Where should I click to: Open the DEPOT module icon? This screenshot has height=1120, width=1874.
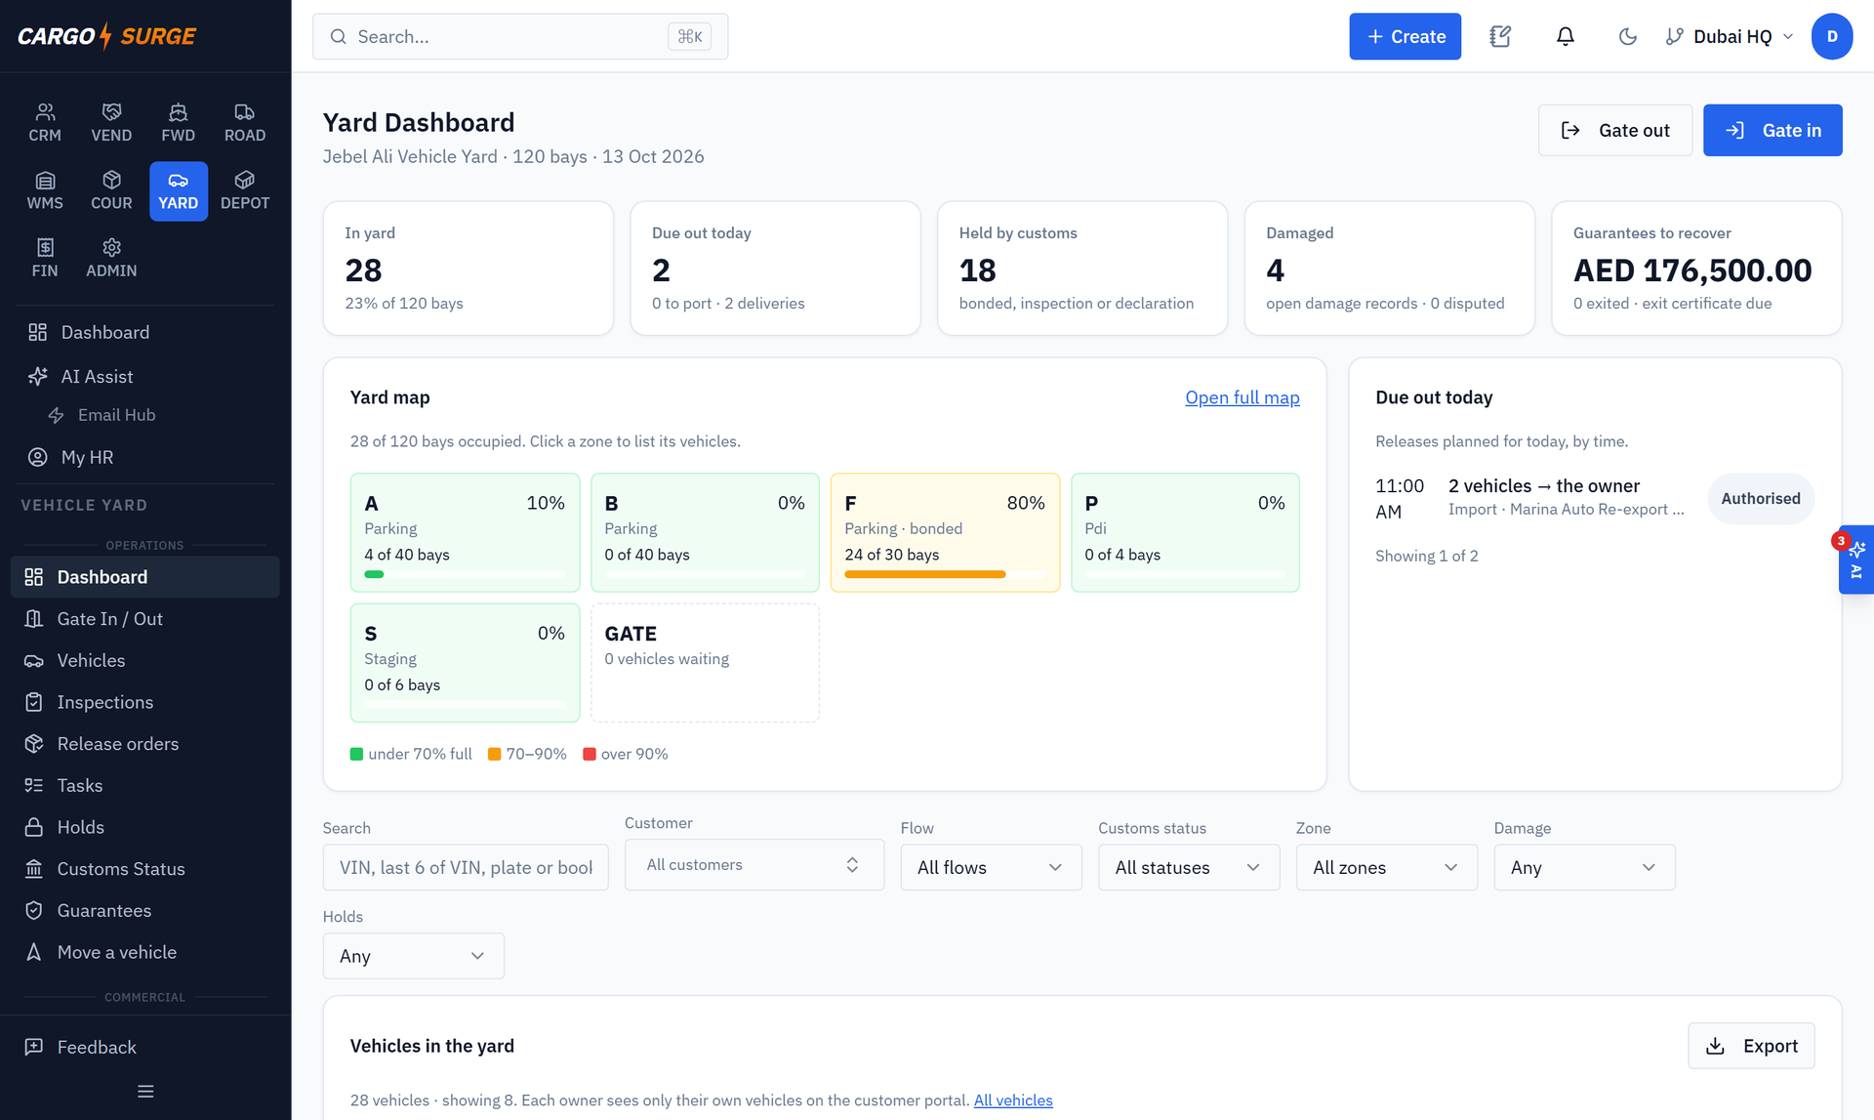245,190
